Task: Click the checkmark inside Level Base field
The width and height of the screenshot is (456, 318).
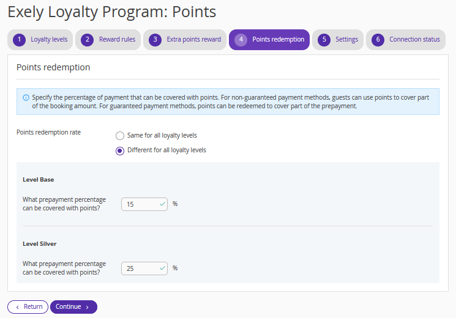Action: click(x=162, y=204)
